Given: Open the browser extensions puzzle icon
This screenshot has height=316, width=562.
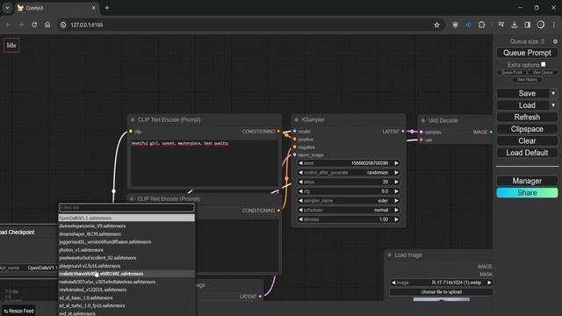Looking at the screenshot, I should coord(482,25).
